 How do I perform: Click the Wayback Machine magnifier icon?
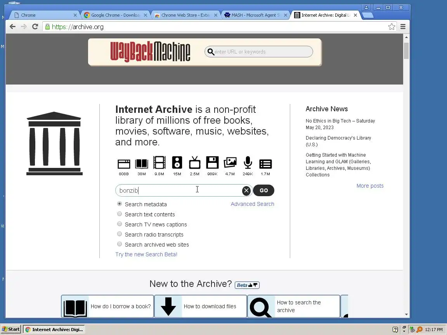pos(211,52)
